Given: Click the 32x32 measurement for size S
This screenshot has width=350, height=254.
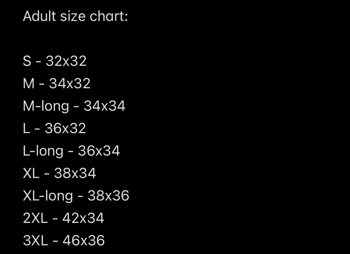Looking at the screenshot, I should click(x=66, y=61).
